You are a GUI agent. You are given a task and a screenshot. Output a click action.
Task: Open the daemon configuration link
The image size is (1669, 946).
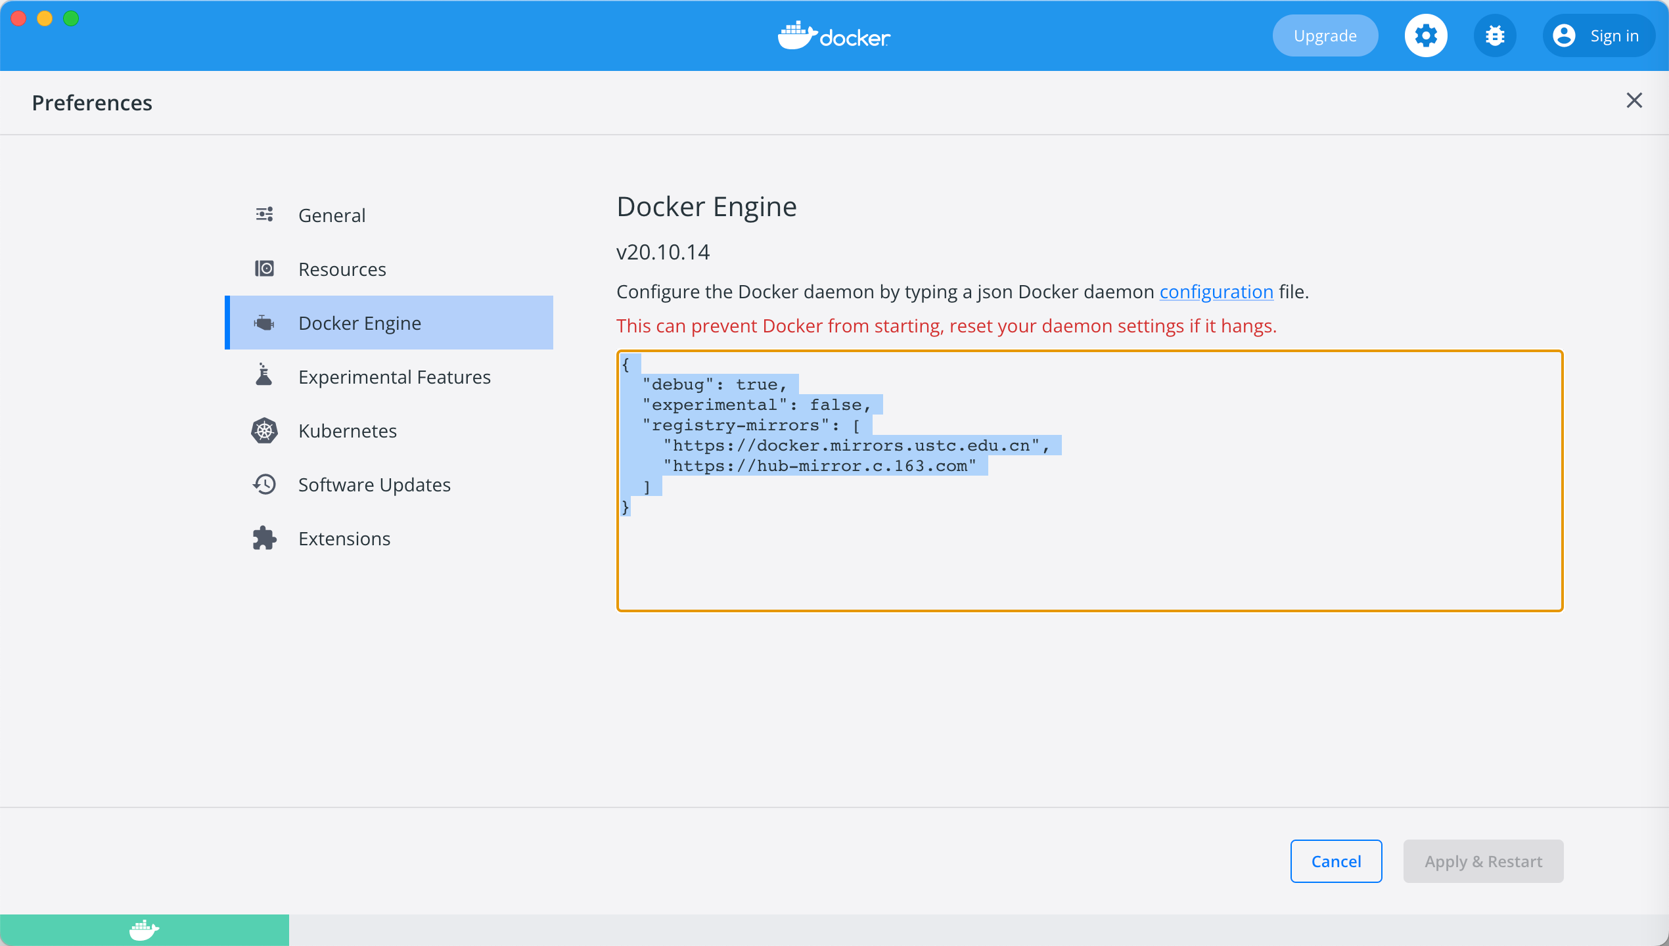[1216, 292]
